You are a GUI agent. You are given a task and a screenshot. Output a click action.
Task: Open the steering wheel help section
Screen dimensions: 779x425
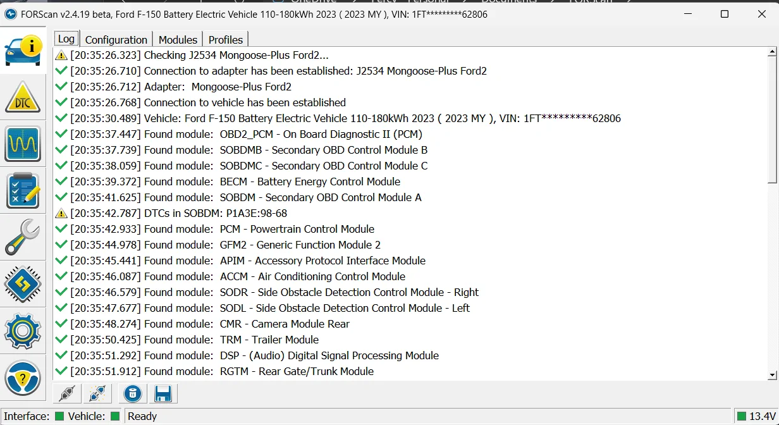23,378
